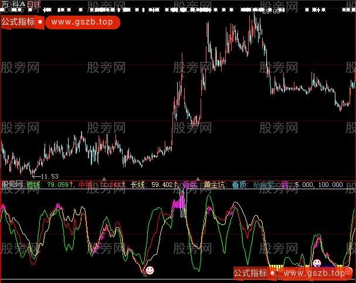
Task: Click the 5.000, 100.000 parameter values
Action: pyautogui.click(x=320, y=185)
